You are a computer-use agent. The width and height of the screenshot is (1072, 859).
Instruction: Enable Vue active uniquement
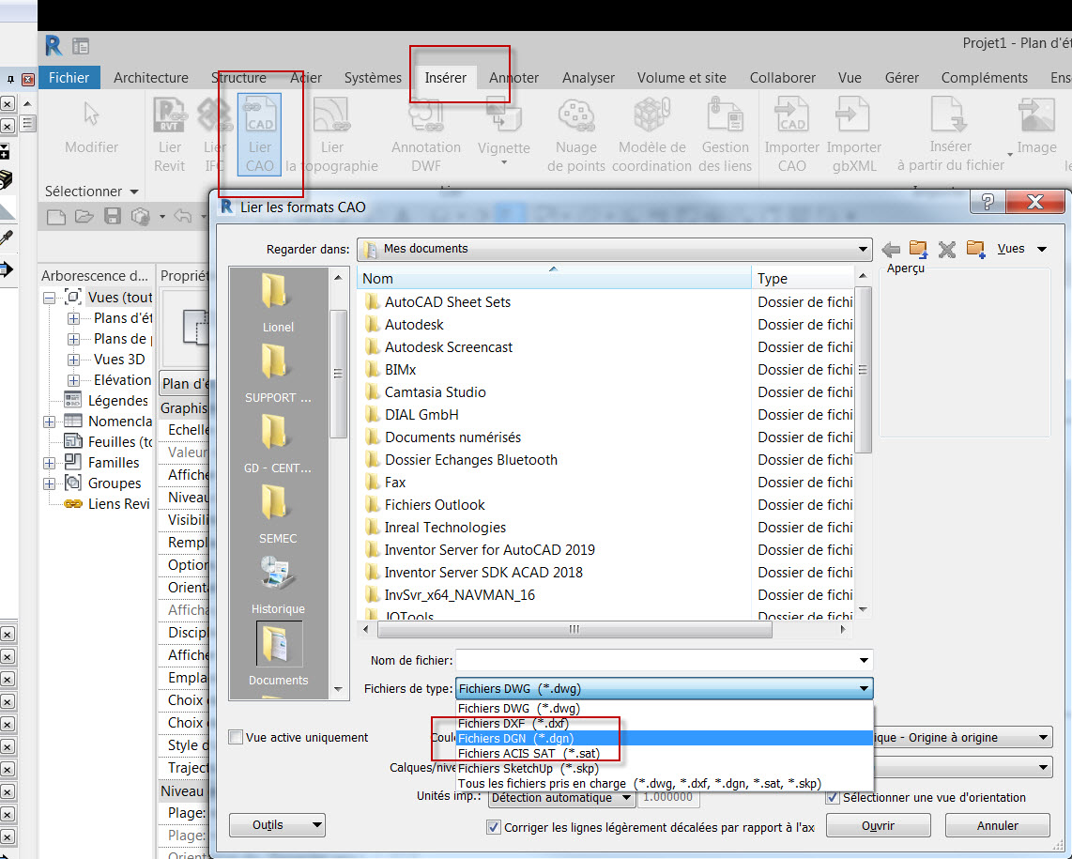[x=234, y=737]
